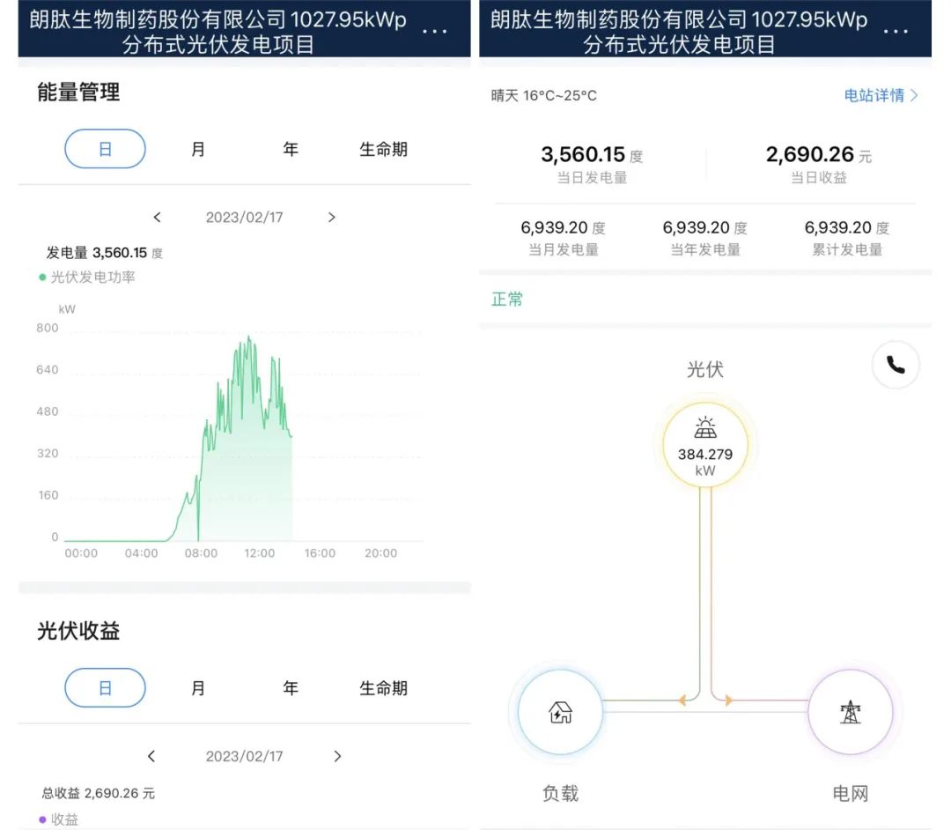Image resolution: width=951 pixels, height=830 pixels.
Task: Tap the 能量管理 section heading
Action: point(78,93)
